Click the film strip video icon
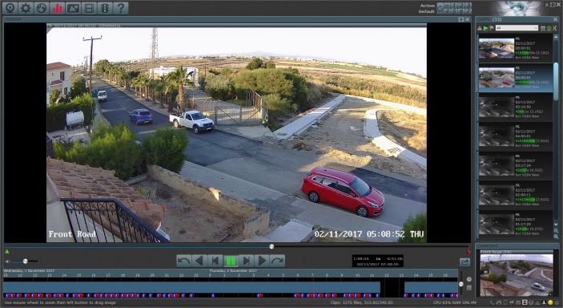 pyautogui.click(x=89, y=8)
